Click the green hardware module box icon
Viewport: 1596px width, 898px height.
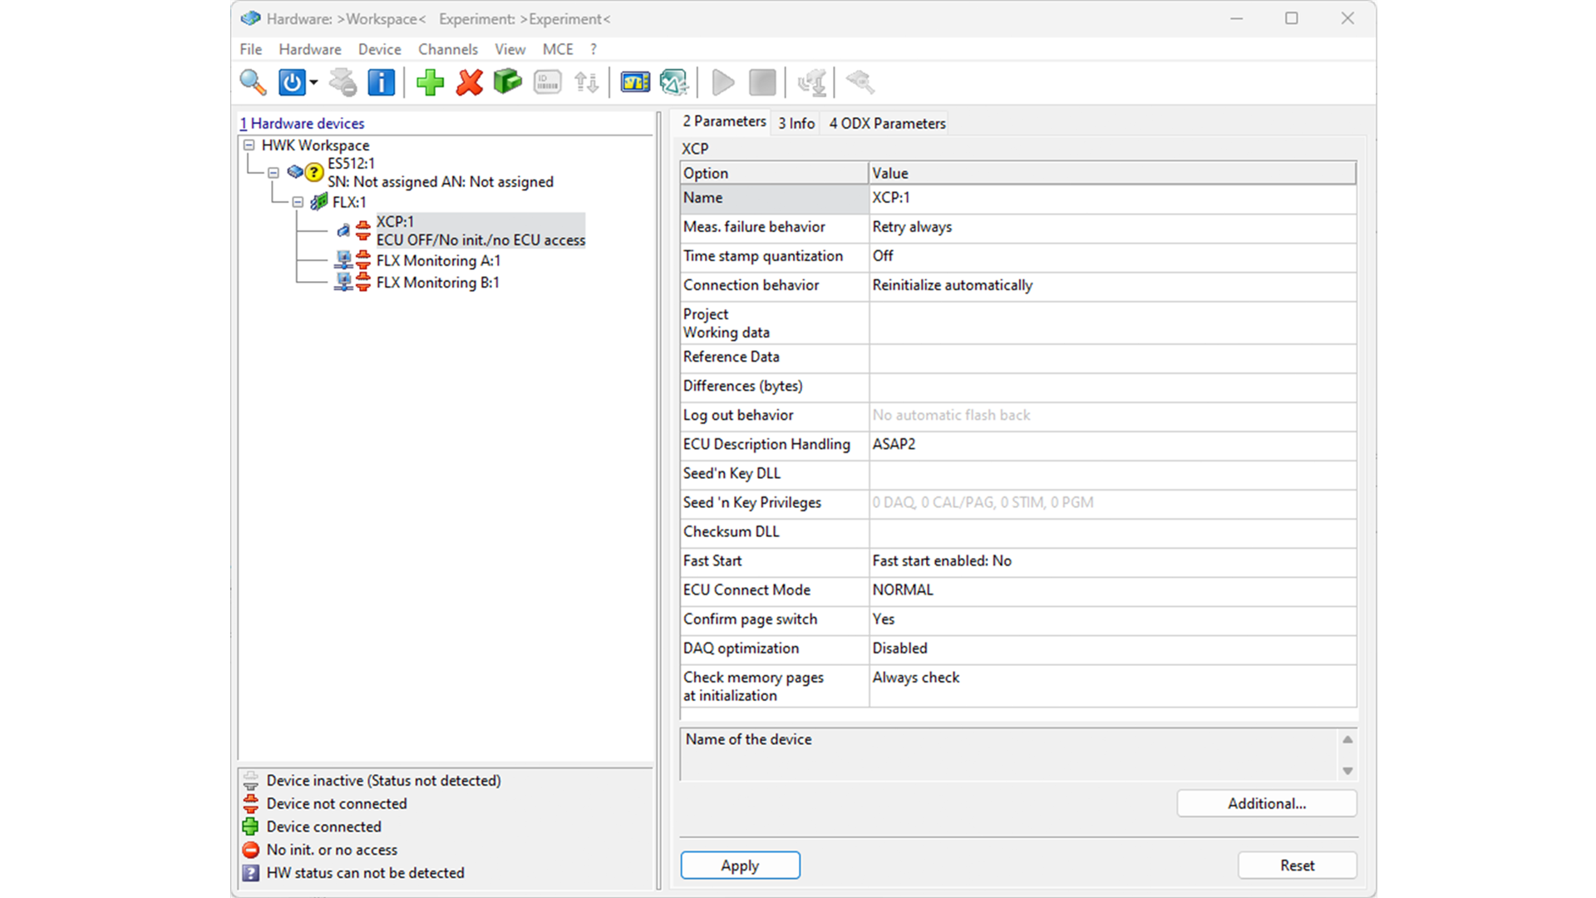click(507, 82)
